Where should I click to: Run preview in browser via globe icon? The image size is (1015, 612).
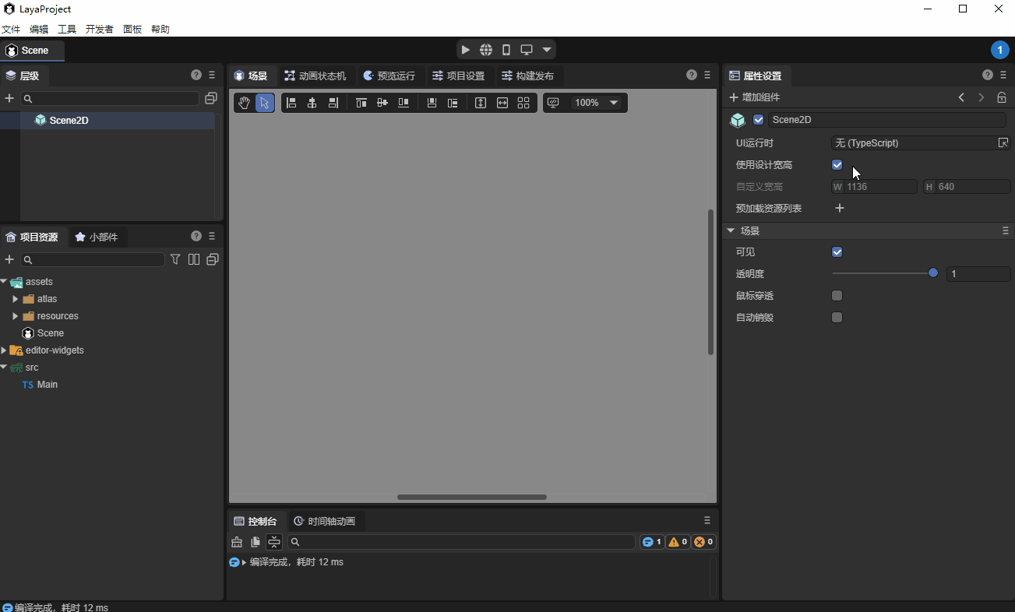(486, 50)
